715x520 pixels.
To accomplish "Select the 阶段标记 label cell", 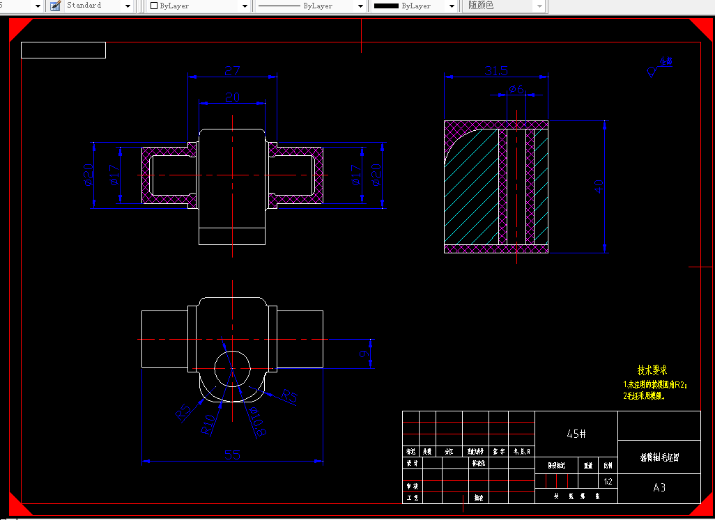I will click(x=556, y=466).
